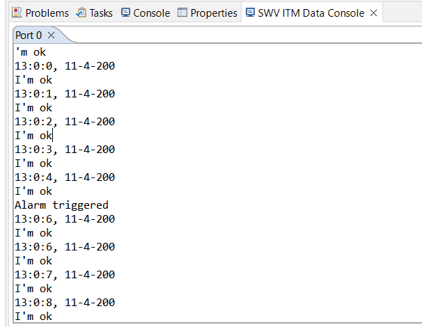Screen dimensions: 422x327
Task: Open the Tasks tab
Action: [x=101, y=13]
